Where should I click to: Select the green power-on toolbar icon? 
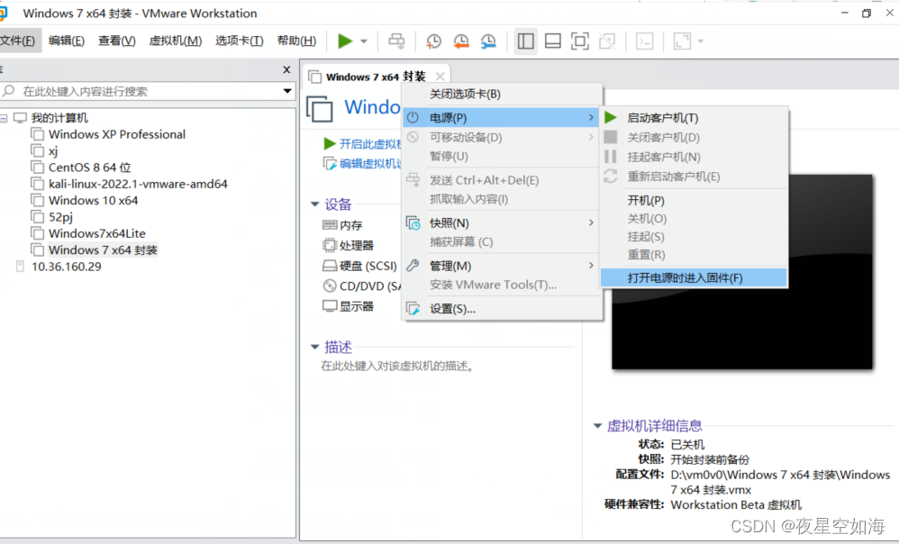point(347,41)
